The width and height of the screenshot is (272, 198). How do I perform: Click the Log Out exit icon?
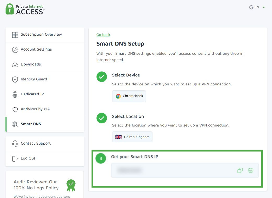point(15,159)
